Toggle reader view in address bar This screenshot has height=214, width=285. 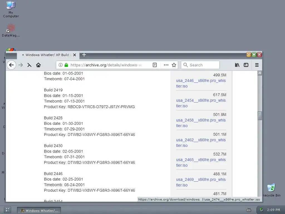pyautogui.click(x=155, y=65)
